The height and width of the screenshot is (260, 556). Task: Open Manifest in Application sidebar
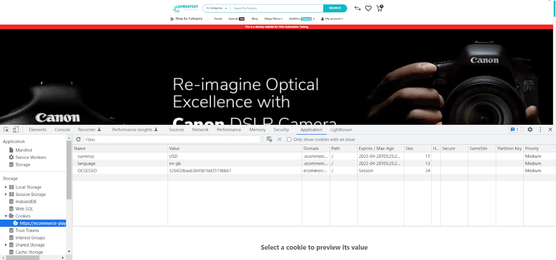point(24,150)
